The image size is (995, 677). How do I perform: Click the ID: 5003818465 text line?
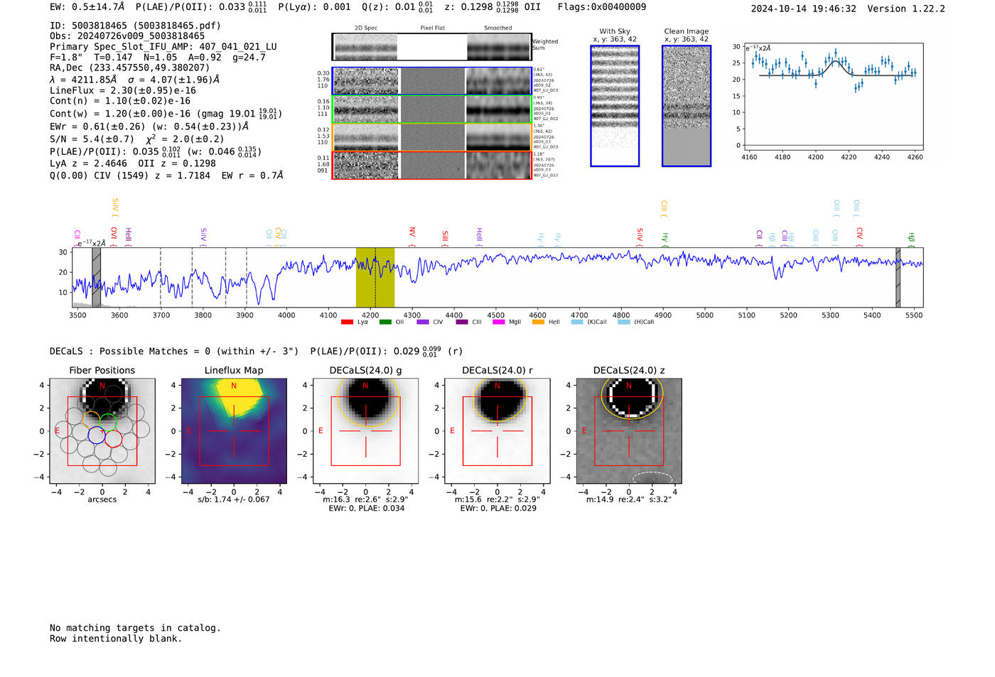click(x=135, y=26)
